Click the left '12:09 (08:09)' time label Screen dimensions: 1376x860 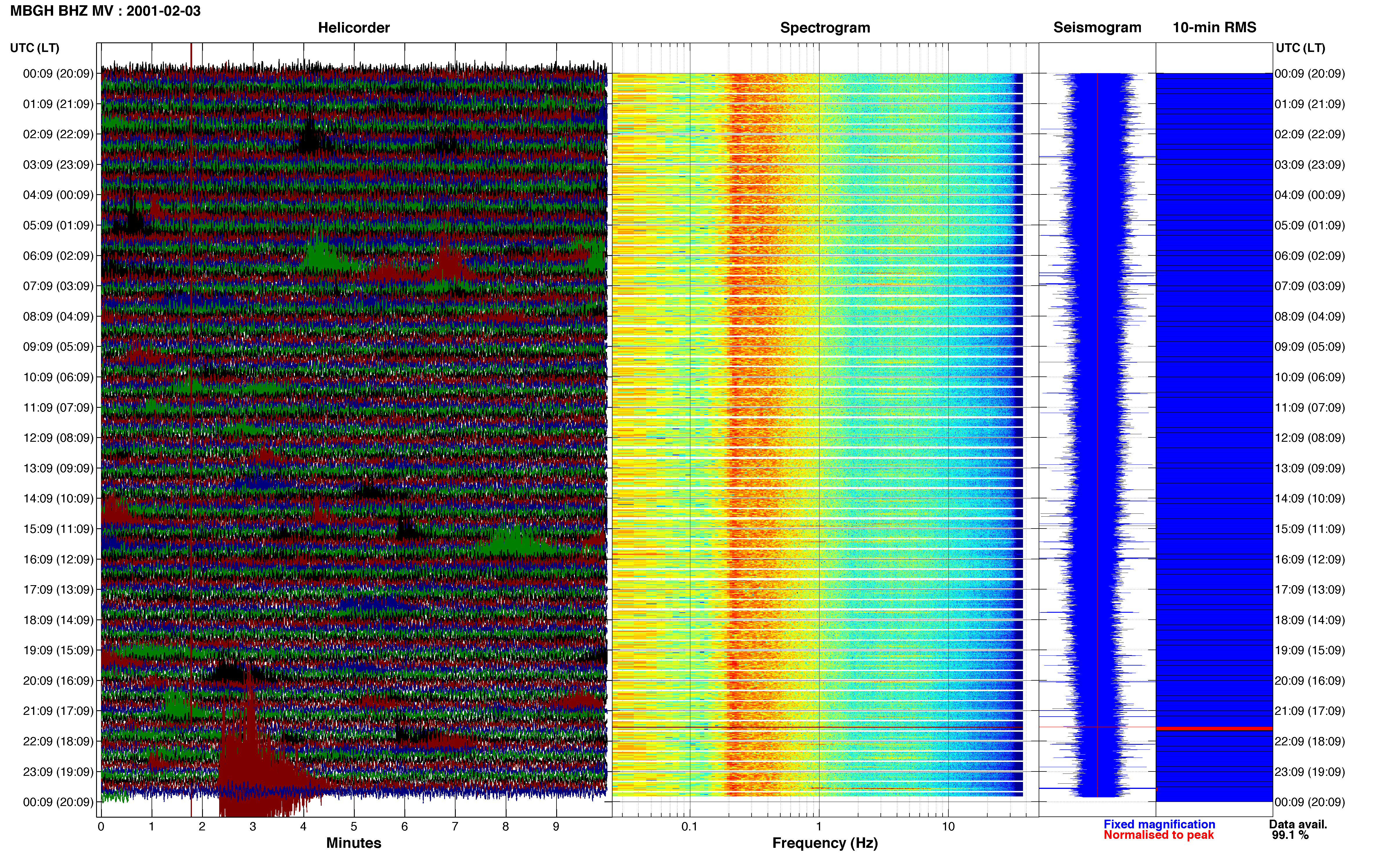coord(58,438)
